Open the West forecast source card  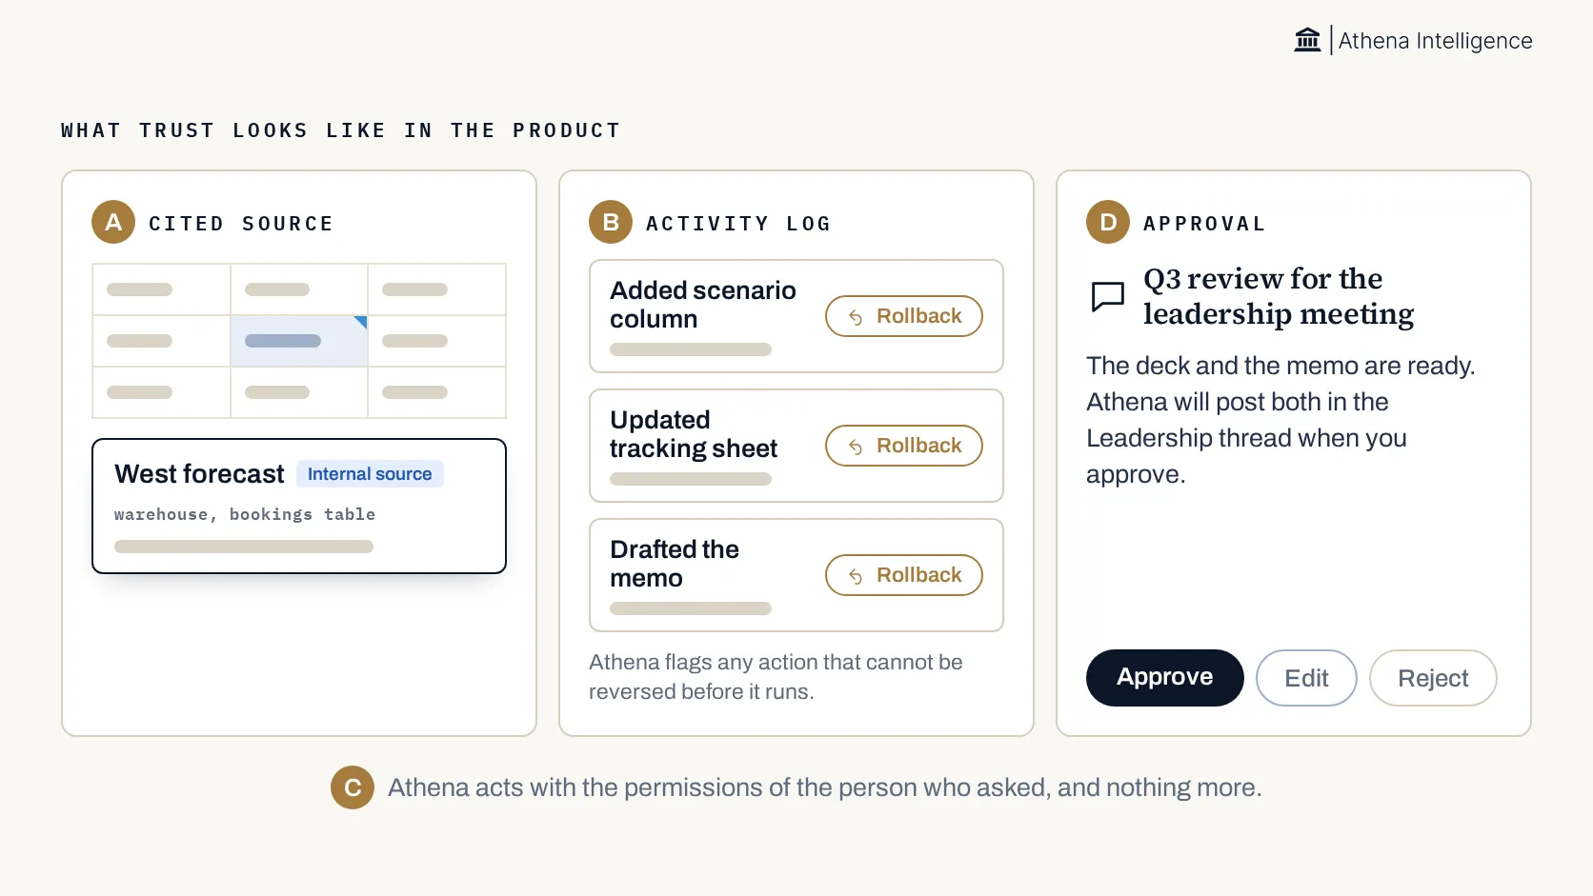click(299, 506)
